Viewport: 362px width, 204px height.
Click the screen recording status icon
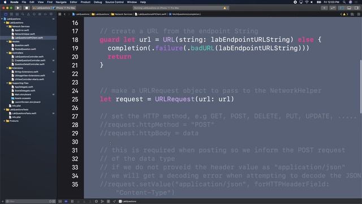pos(295,2)
